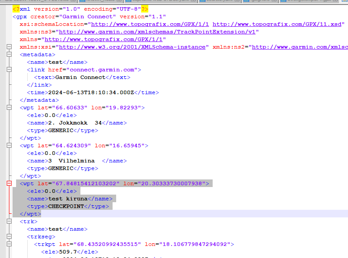Image resolution: width=348 pixels, height=258 pixels.
Task: Collapse the link href element fold marker
Action: [9, 70]
